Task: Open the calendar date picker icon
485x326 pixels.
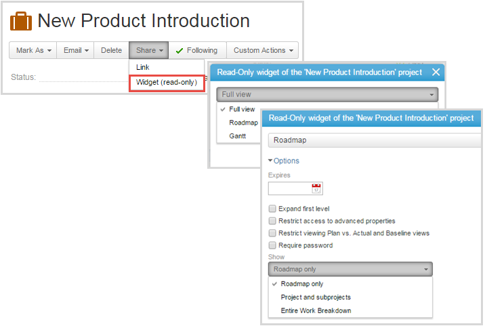Action: (x=316, y=188)
